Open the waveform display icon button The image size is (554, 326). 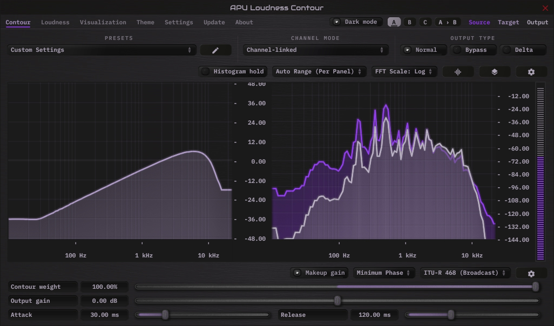click(458, 72)
